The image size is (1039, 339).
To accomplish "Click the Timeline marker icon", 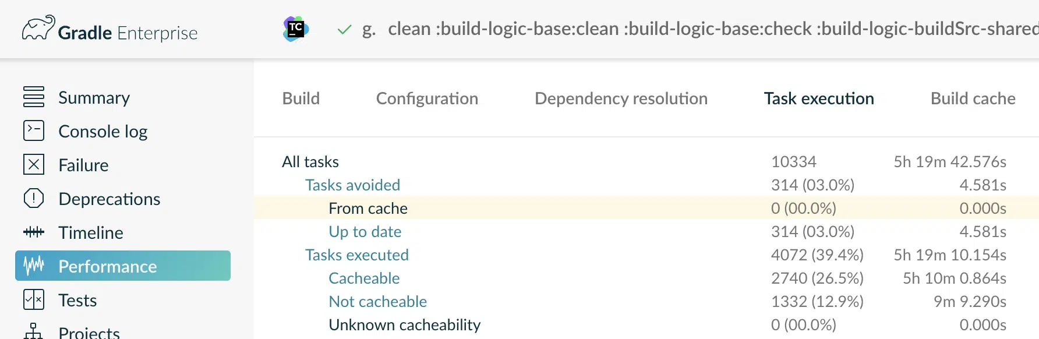I will coord(34,232).
